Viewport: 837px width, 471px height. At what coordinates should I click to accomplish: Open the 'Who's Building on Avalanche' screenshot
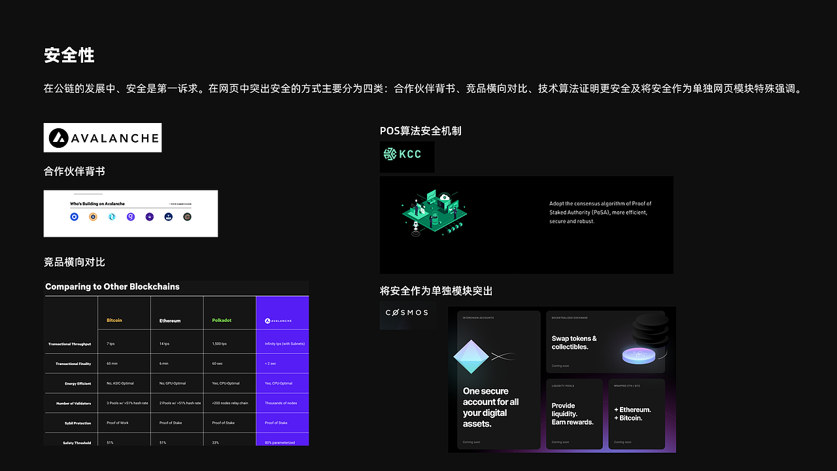131,213
